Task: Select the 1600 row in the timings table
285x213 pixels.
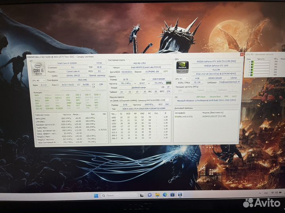Action: pos(141,118)
